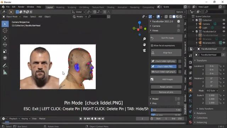Select the Move tool
This screenshot has height=128, width=227.
(x=5, y=38)
